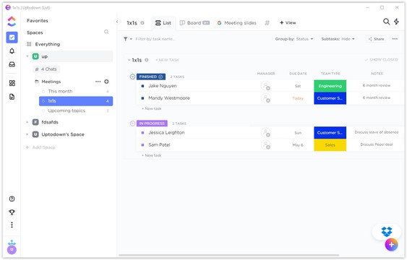This screenshot has width=407, height=260.
Task: Click the yellow Sales team type cell
Action: [330, 145]
